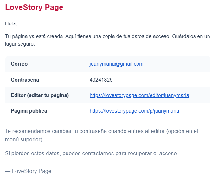The height and width of the screenshot is (177, 212).
Task: Open the lovestorypage.com editor link
Action: click(139, 95)
